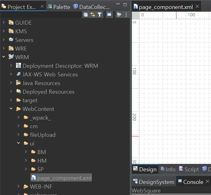This screenshot has height=195, width=211.
Task: Select the SP folder label
Action: [x=40, y=169]
